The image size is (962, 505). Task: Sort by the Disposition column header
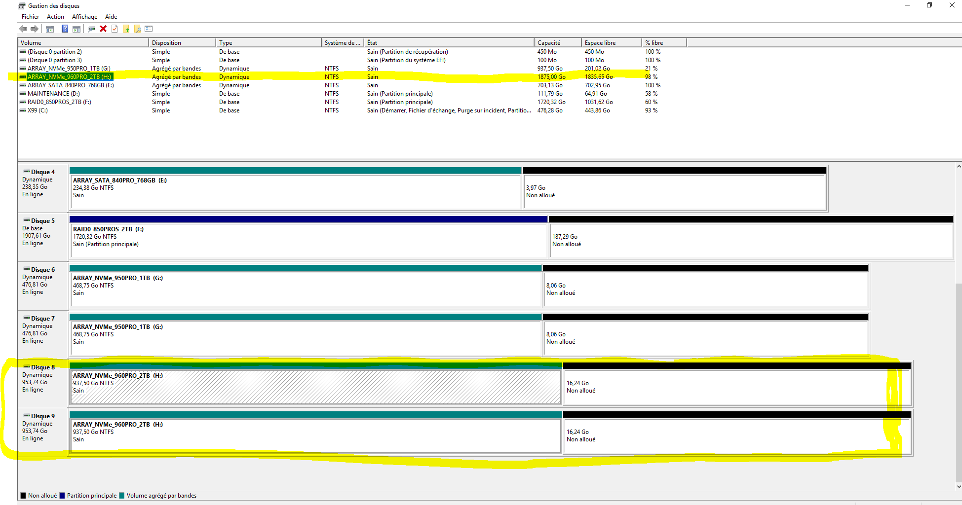pyautogui.click(x=182, y=43)
